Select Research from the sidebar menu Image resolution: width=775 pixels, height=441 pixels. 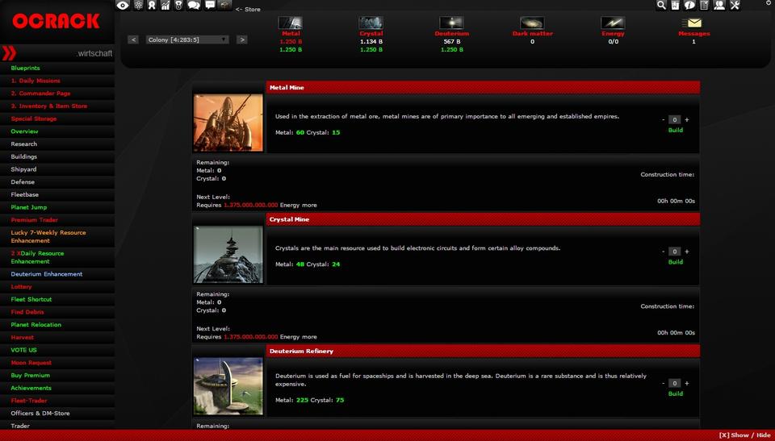coord(24,144)
